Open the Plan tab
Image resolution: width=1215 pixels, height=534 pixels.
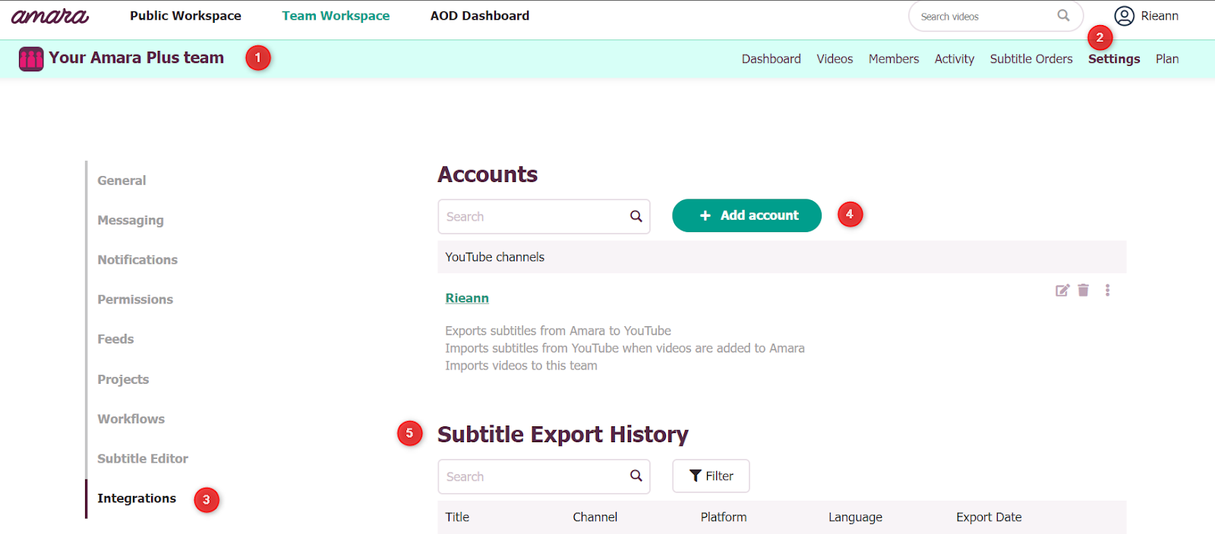(x=1167, y=59)
